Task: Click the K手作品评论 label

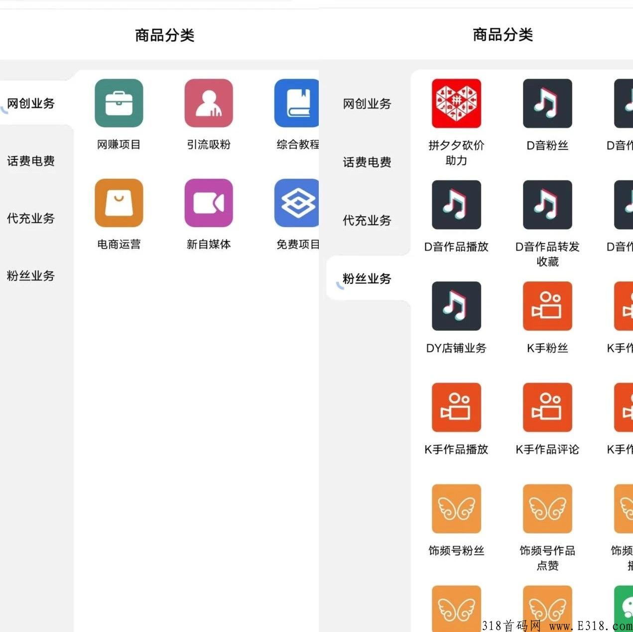Action: [547, 449]
